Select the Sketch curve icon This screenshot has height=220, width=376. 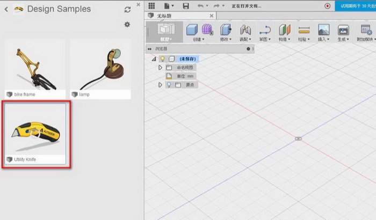click(265, 30)
